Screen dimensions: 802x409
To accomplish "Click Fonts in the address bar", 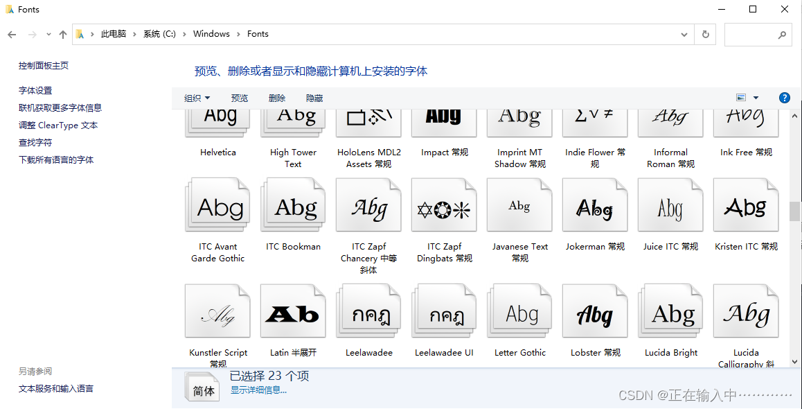I will (258, 34).
